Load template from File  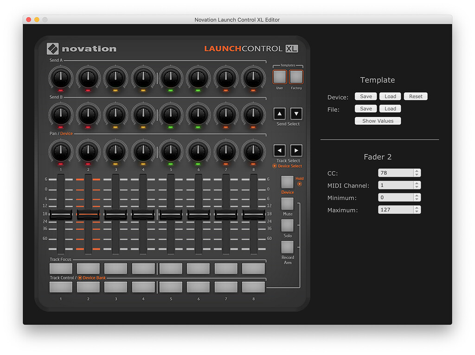coord(390,109)
